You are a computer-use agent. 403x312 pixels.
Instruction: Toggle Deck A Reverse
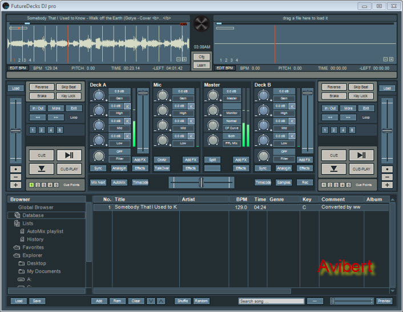[x=42, y=87]
